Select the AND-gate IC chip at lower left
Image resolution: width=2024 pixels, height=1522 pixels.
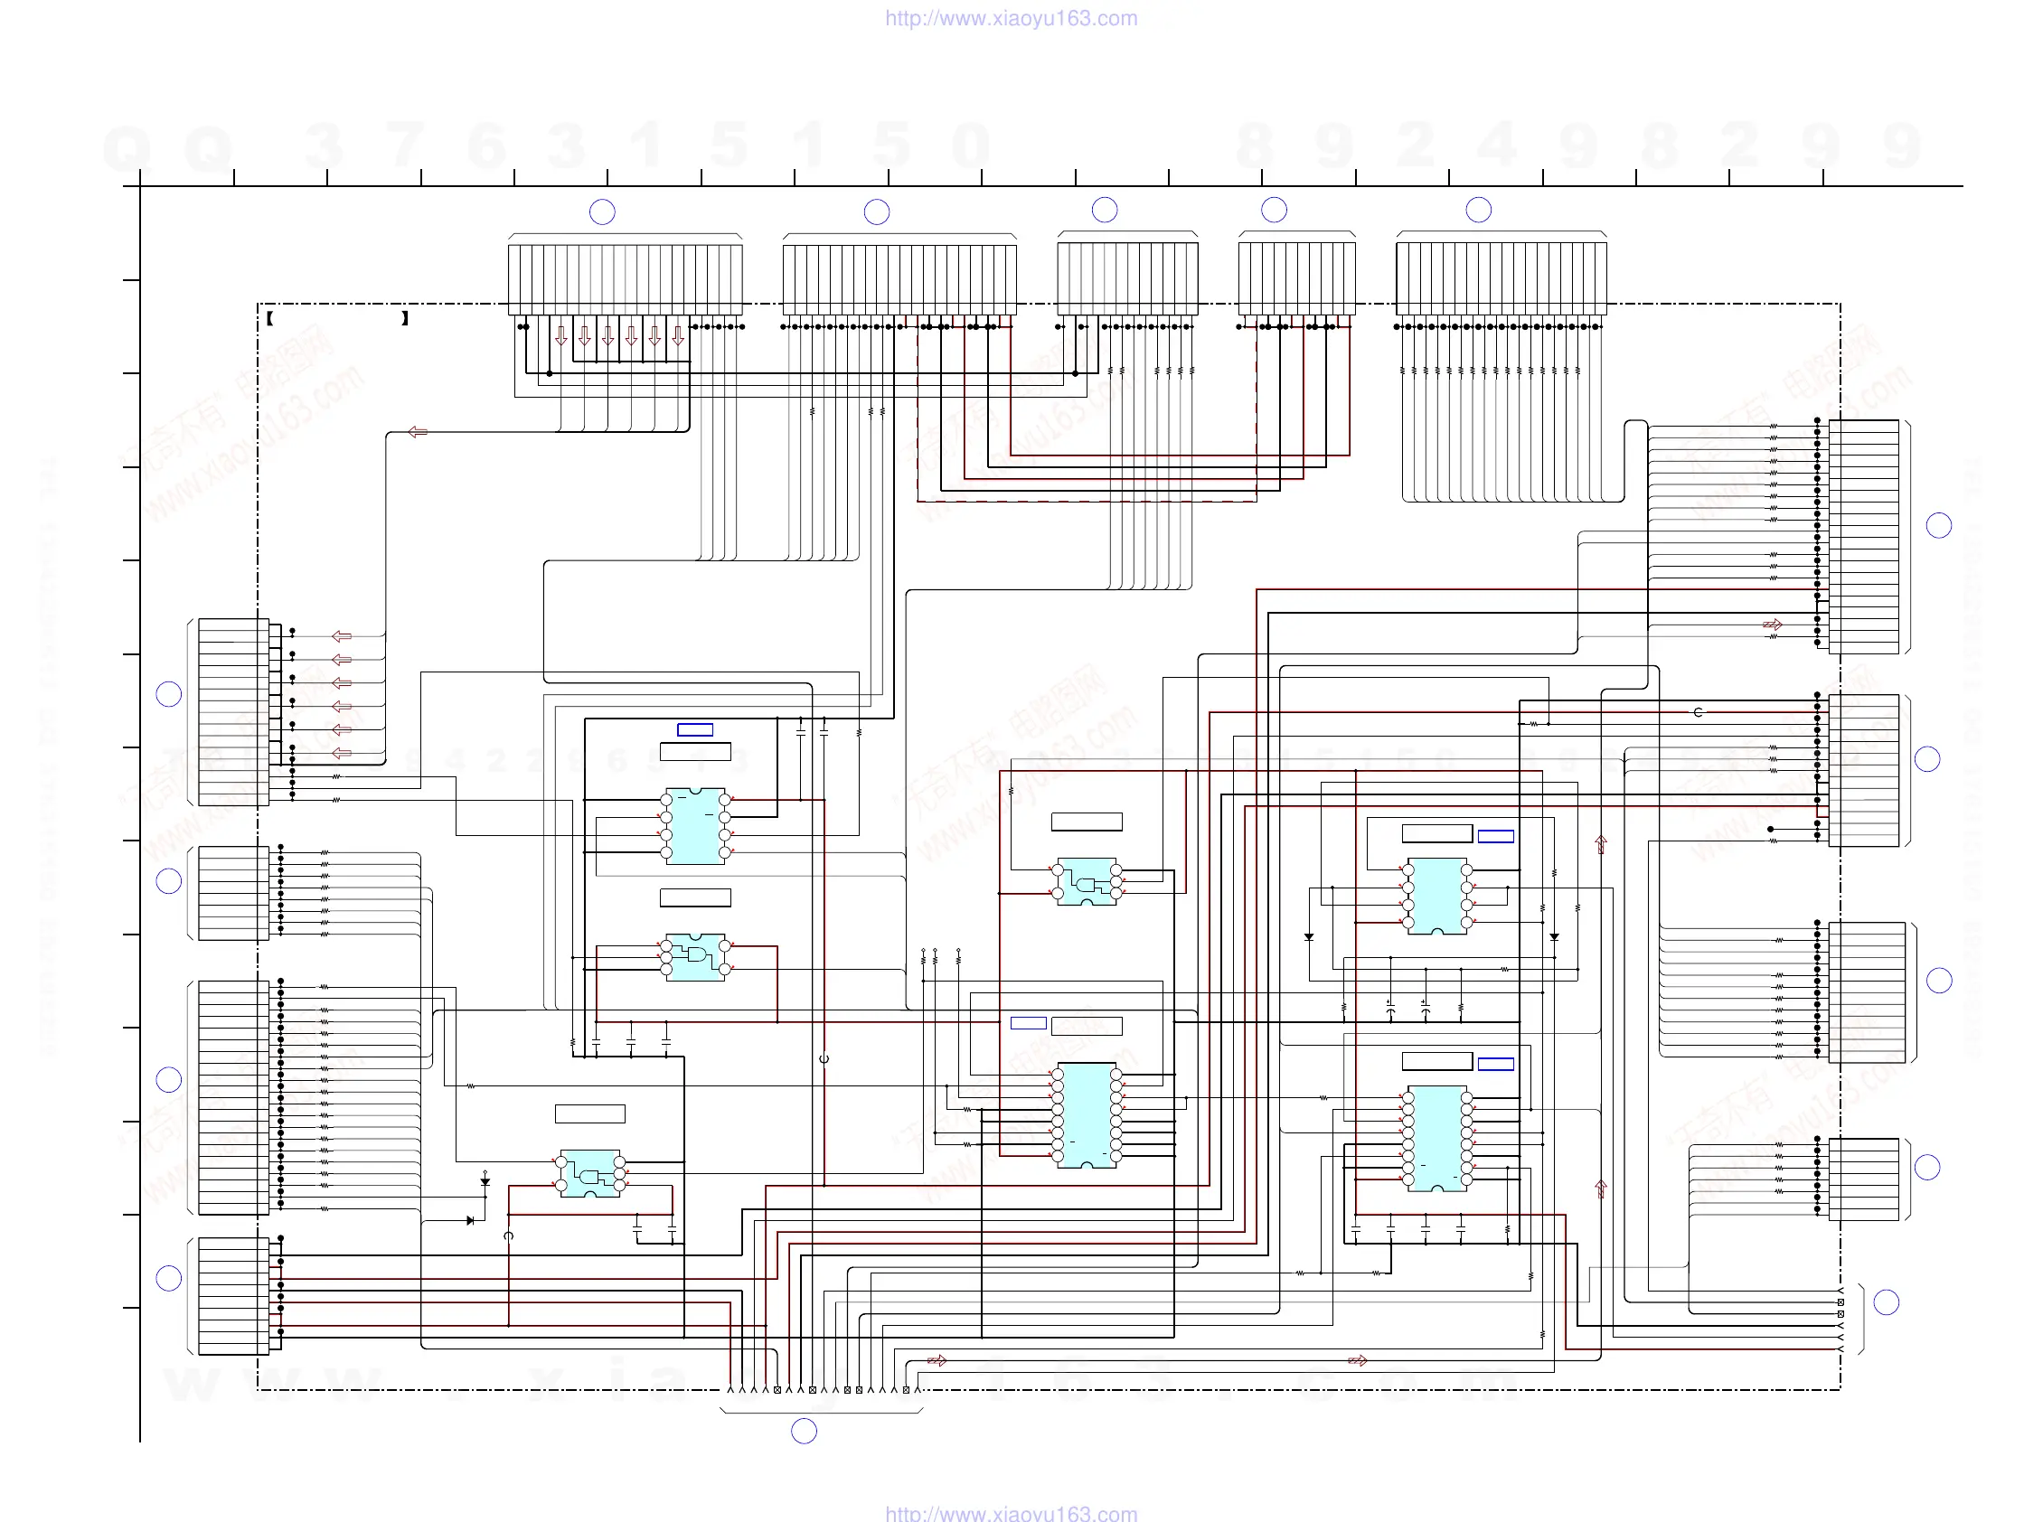pyautogui.click(x=590, y=1173)
